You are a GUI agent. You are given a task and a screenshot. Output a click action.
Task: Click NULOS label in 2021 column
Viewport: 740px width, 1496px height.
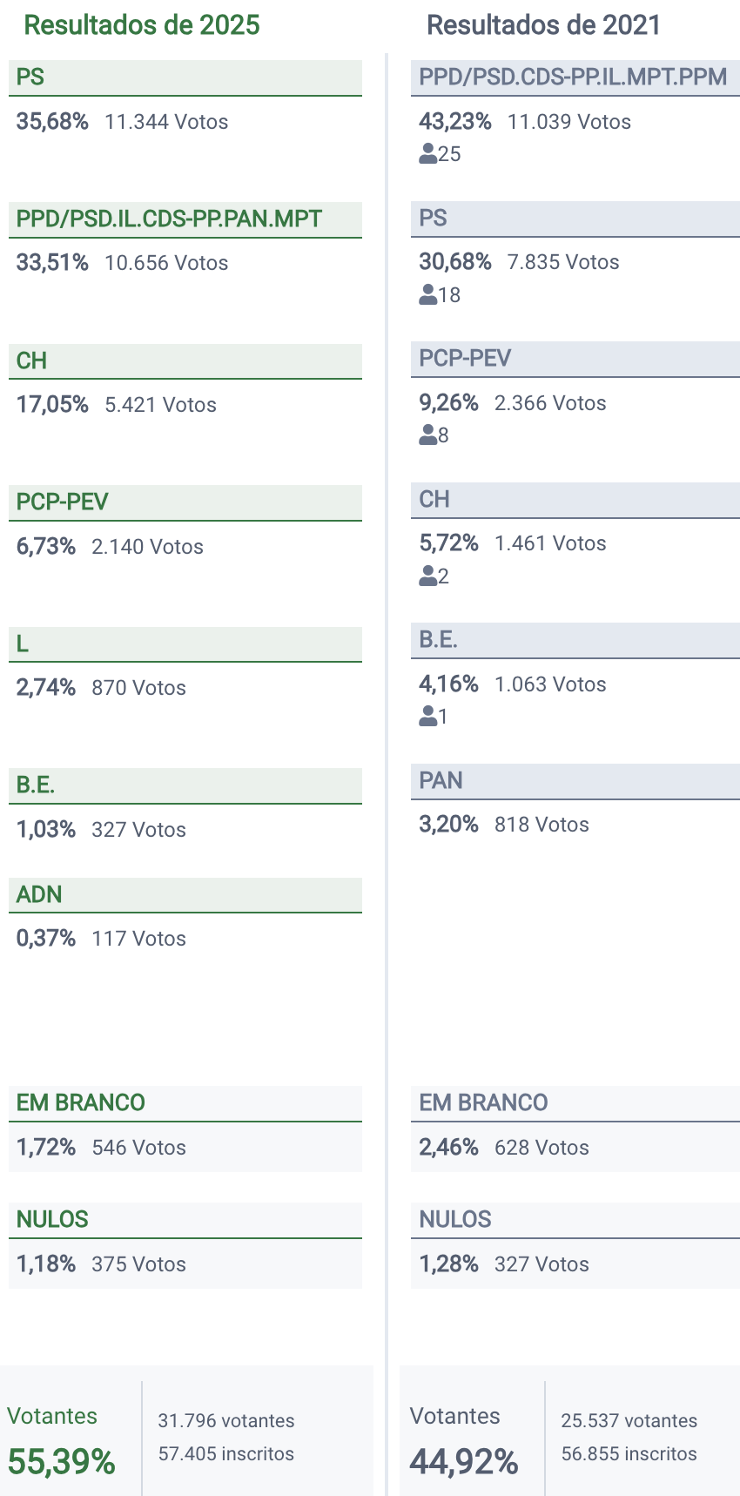[455, 1219]
